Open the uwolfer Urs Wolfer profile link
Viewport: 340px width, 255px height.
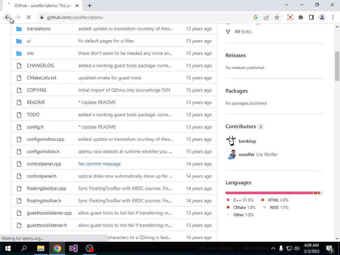(x=258, y=154)
